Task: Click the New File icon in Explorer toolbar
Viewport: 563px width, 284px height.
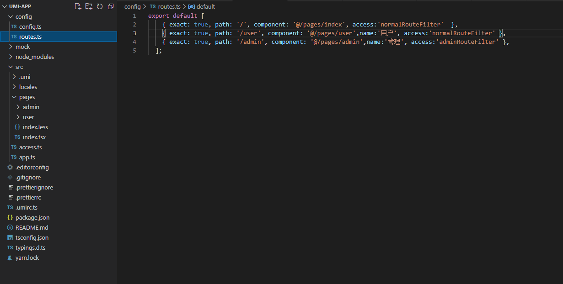Action: click(77, 6)
